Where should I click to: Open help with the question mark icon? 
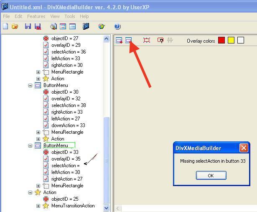(117, 26)
